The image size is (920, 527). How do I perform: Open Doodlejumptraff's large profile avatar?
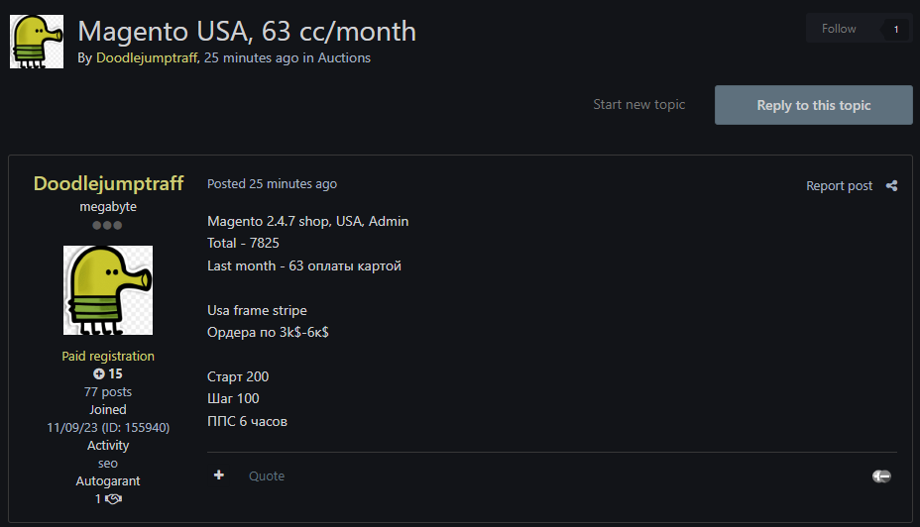(x=108, y=289)
